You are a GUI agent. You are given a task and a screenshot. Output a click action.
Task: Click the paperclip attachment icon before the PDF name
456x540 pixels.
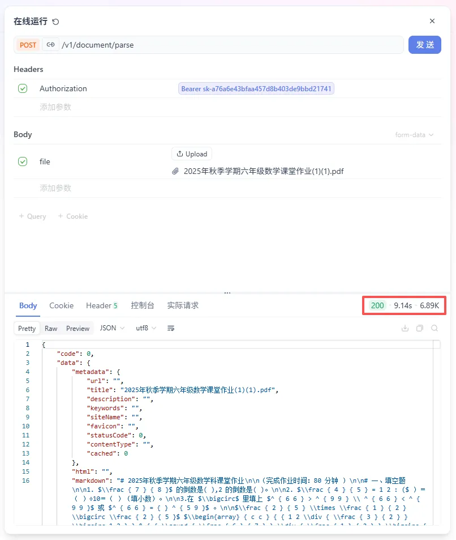pyautogui.click(x=175, y=171)
